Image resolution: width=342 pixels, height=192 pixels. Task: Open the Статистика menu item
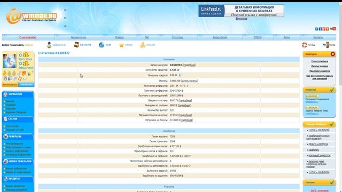(x=177, y=37)
